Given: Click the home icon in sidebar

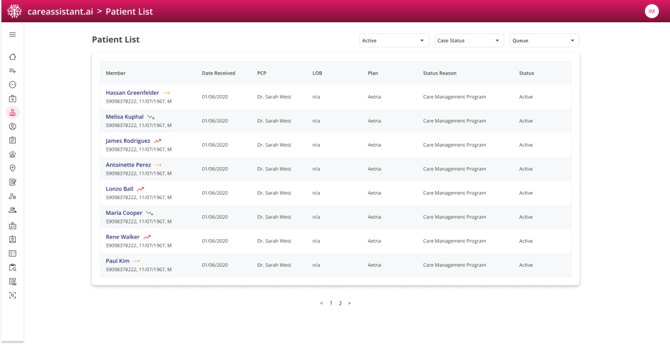Looking at the screenshot, I should coord(12,57).
